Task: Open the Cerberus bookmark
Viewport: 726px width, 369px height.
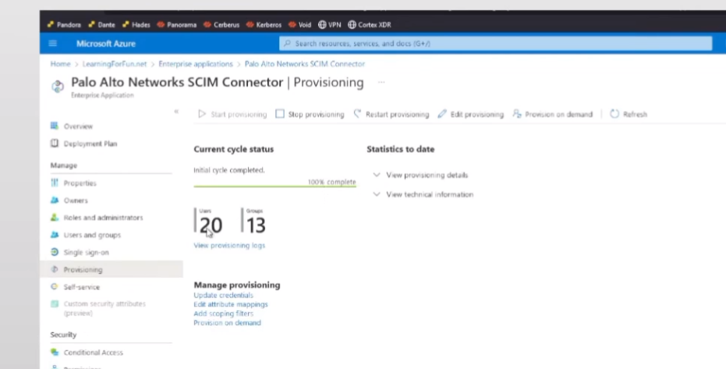Action: pyautogui.click(x=221, y=24)
